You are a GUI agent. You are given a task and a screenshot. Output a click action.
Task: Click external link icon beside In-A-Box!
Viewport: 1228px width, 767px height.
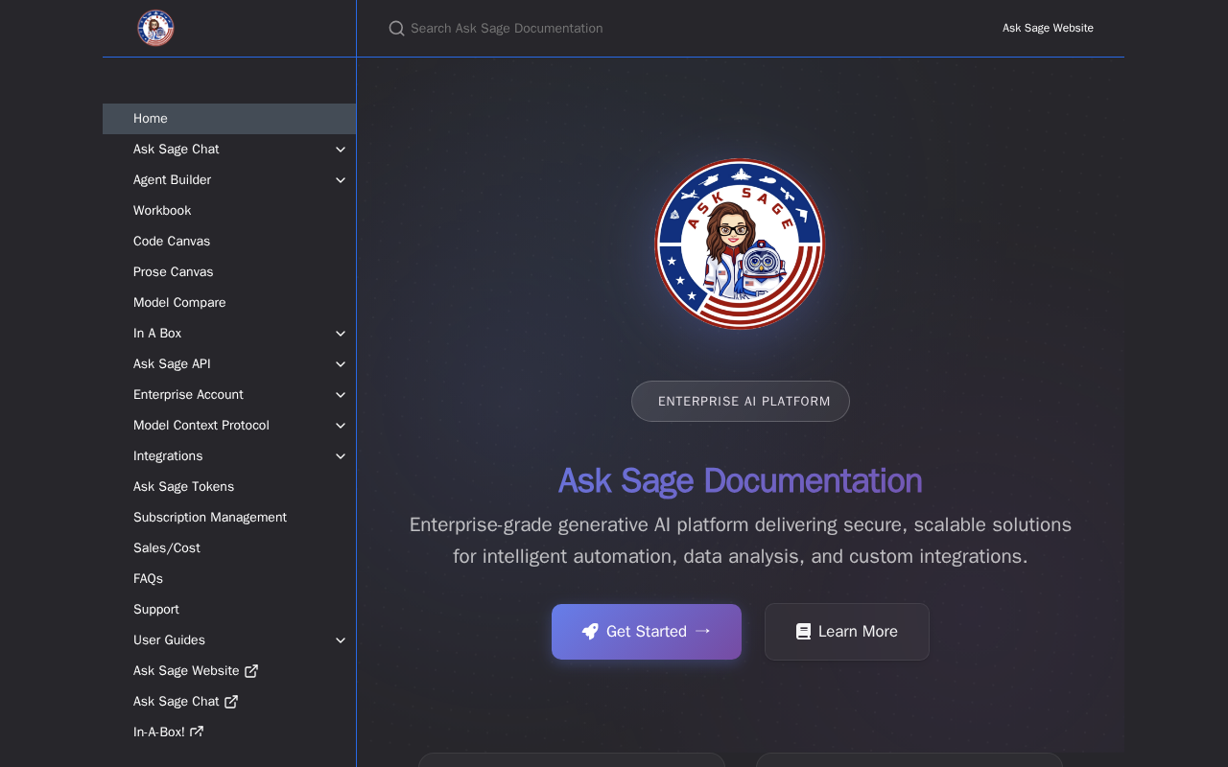coord(197,732)
